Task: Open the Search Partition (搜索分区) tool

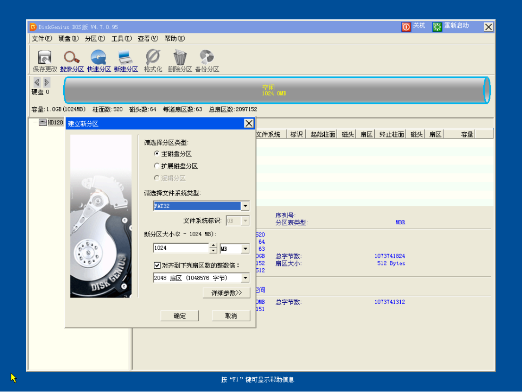Action: coord(72,60)
